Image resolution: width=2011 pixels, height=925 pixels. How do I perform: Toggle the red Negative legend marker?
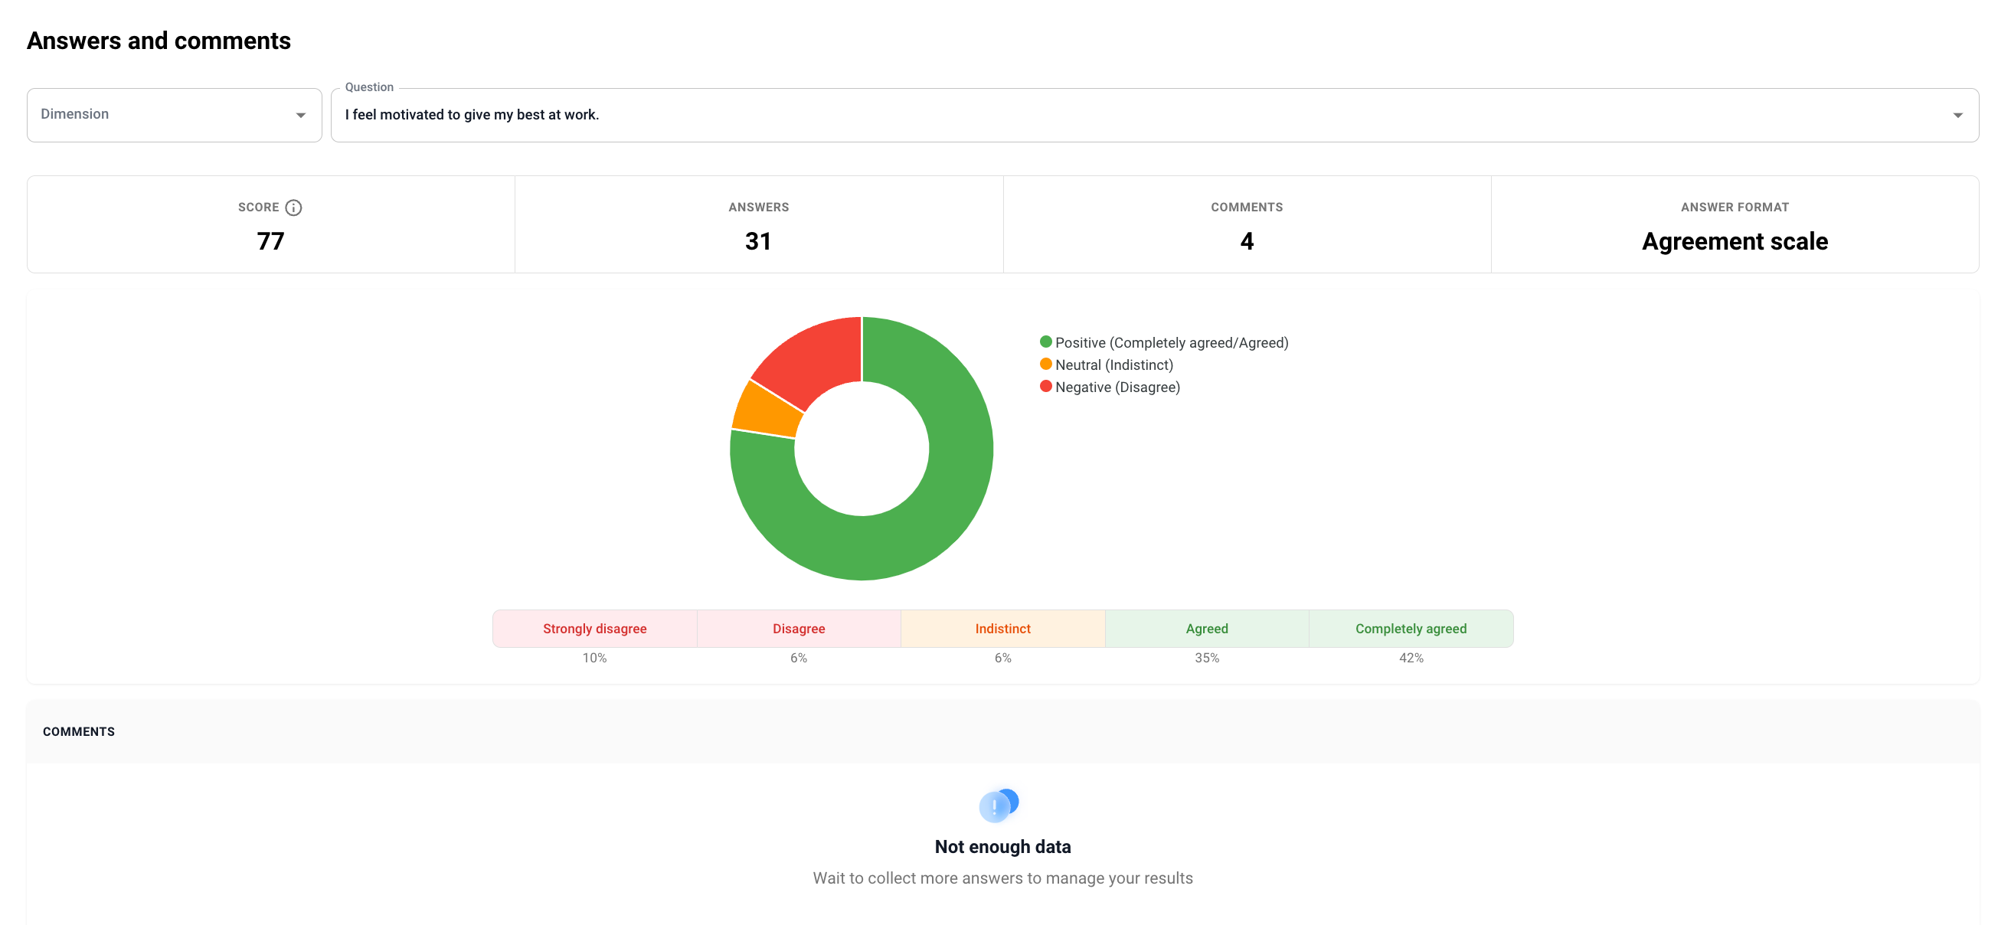[1045, 387]
